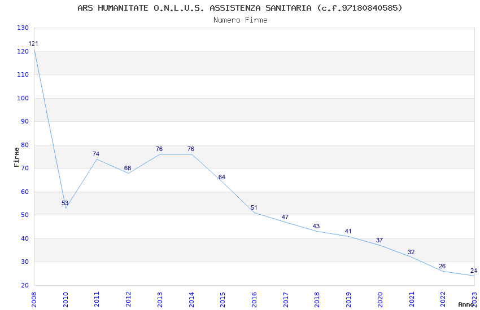Select the data label 43 for 2018
The height and width of the screenshot is (310, 480).
pos(316,227)
